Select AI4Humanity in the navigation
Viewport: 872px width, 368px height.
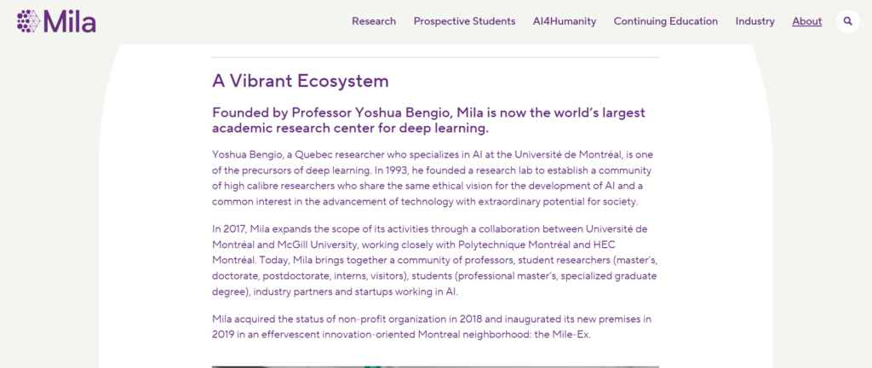click(x=565, y=21)
